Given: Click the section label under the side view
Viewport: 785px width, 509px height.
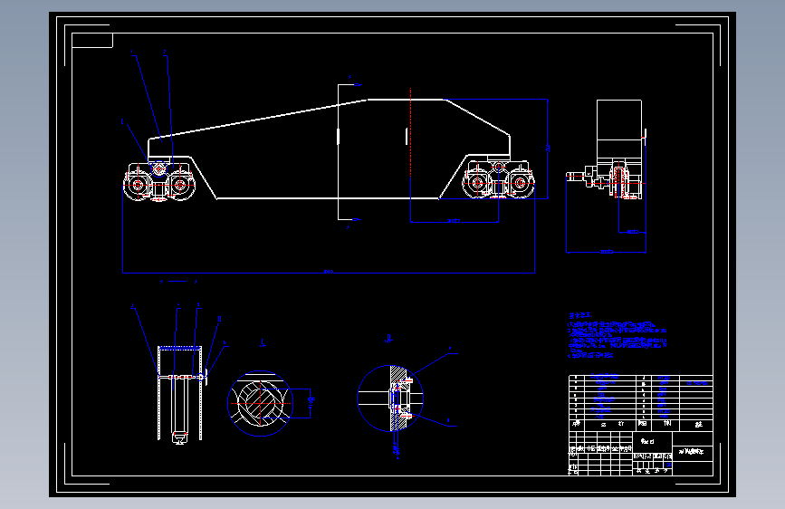Looking at the screenshot, I should click(178, 282).
